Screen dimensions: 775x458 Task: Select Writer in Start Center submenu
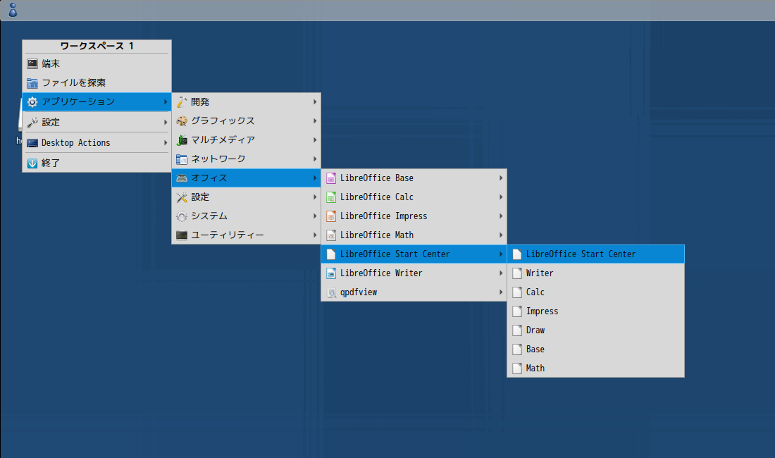pos(595,273)
